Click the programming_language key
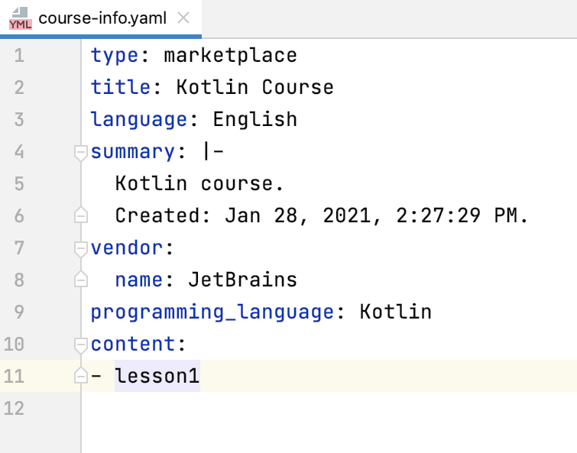Image resolution: width=577 pixels, height=453 pixels. tap(212, 312)
